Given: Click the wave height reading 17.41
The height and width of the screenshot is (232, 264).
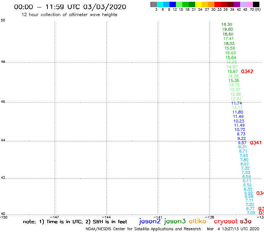Looking at the screenshot, I should pyautogui.click(x=228, y=39).
